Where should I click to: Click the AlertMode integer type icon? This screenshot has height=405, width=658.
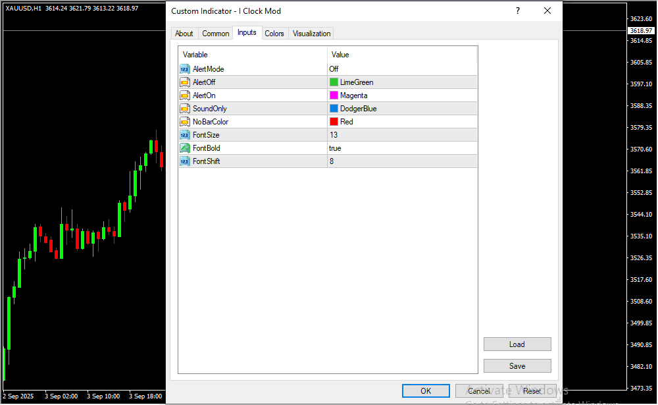(184, 69)
